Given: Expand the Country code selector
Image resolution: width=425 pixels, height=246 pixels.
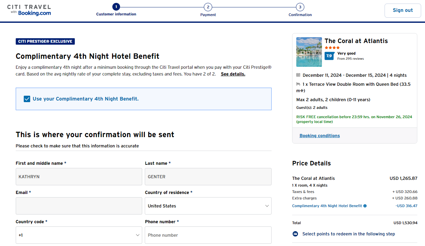Looking at the screenshot, I should point(79,235).
